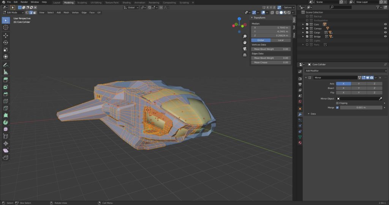Click the camera view icon in viewport

(x=245, y=48)
